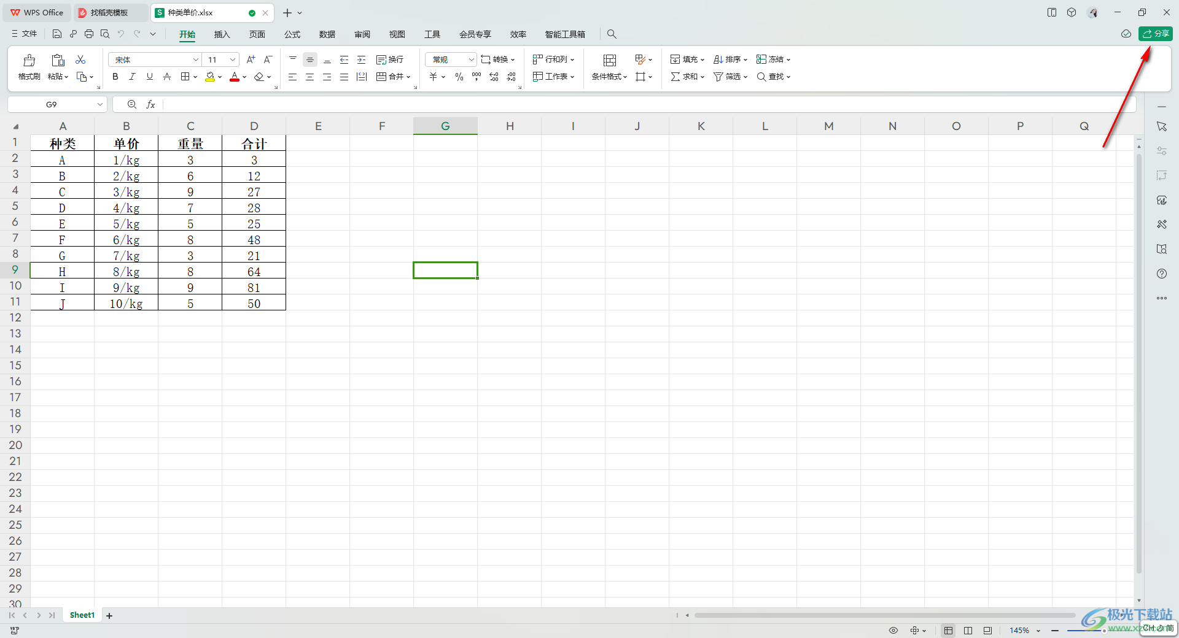This screenshot has height=638, width=1179.
Task: Click the Filter (筛选) button
Action: tap(730, 77)
